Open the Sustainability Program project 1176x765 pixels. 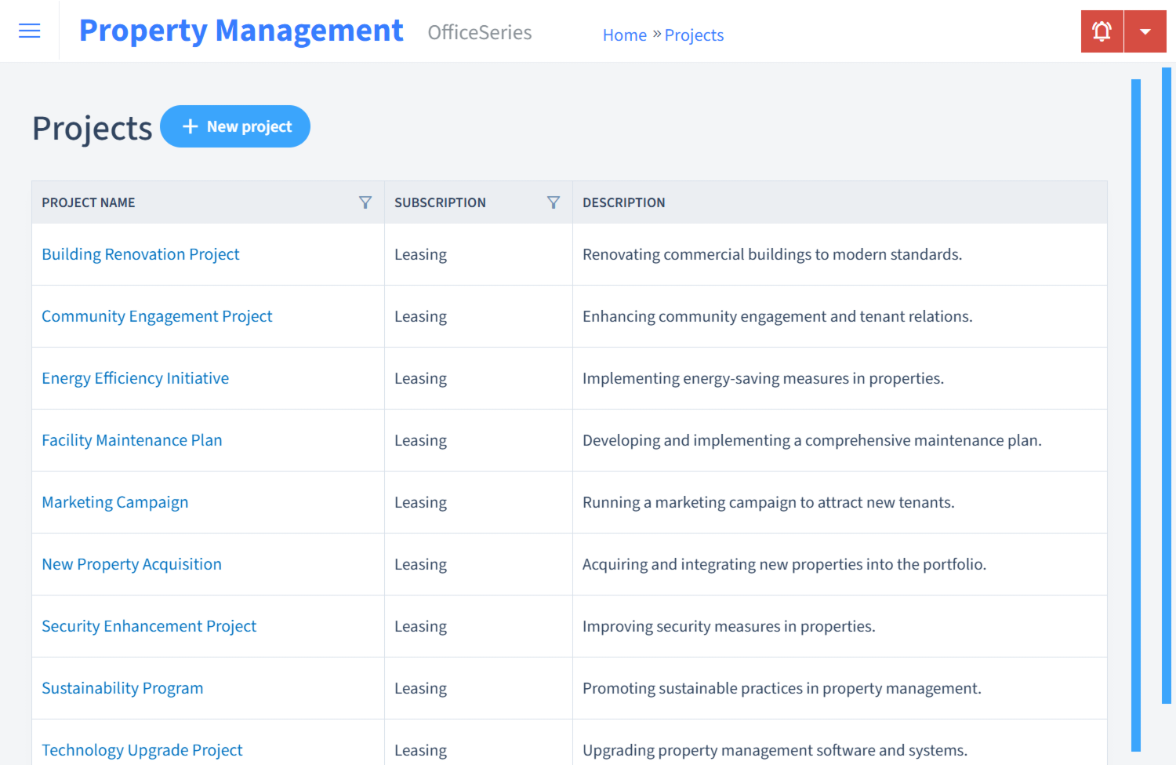pyautogui.click(x=122, y=688)
